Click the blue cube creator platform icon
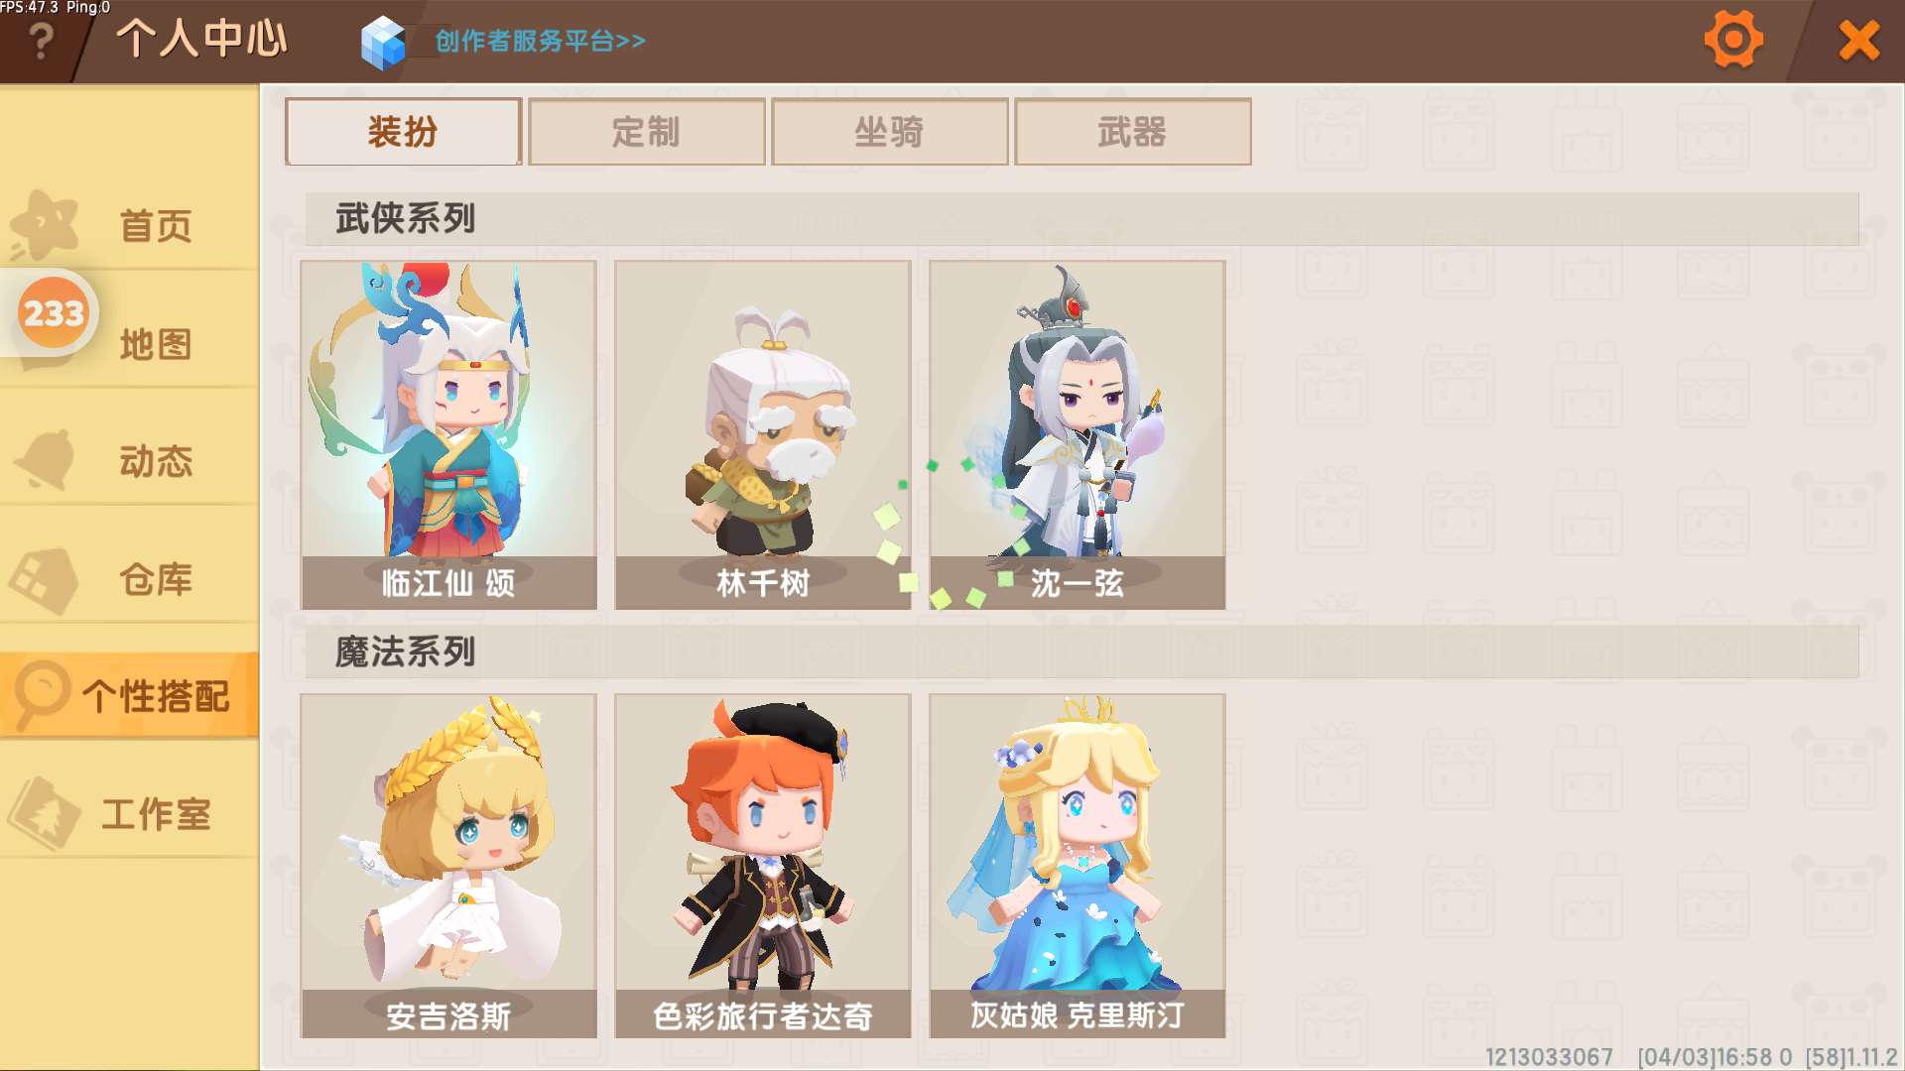 [383, 43]
